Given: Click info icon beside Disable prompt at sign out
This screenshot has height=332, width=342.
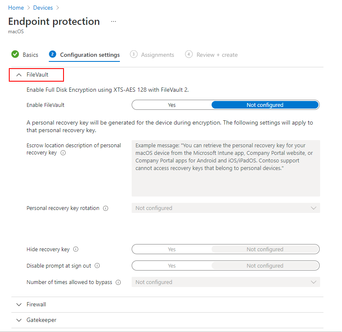Looking at the screenshot, I should pyautogui.click(x=97, y=266).
